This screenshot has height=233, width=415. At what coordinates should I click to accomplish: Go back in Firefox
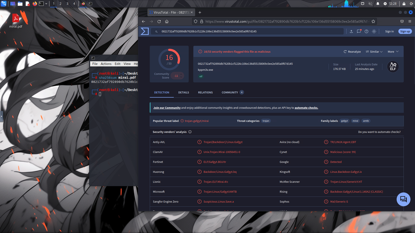(143, 21)
